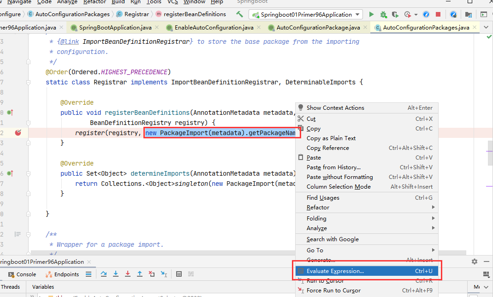Run Springboot01Primer96Application with the green play icon
This screenshot has height=297, width=493.
[x=371, y=14]
